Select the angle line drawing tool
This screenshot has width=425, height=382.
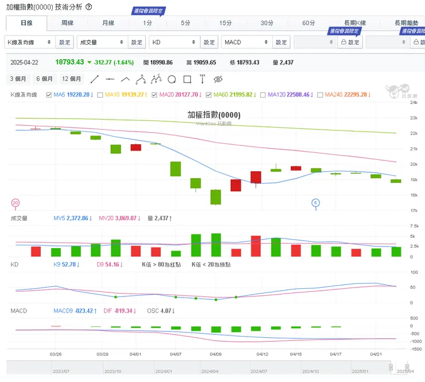pos(125,79)
